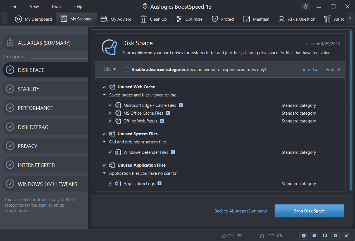This screenshot has width=355, height=241.
Task: Open the Ask a Question tab
Action: [x=297, y=19]
